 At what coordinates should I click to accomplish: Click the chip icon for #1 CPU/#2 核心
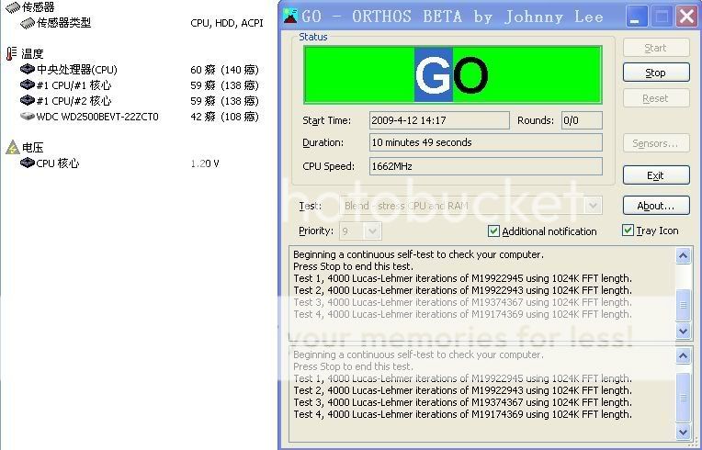28,101
